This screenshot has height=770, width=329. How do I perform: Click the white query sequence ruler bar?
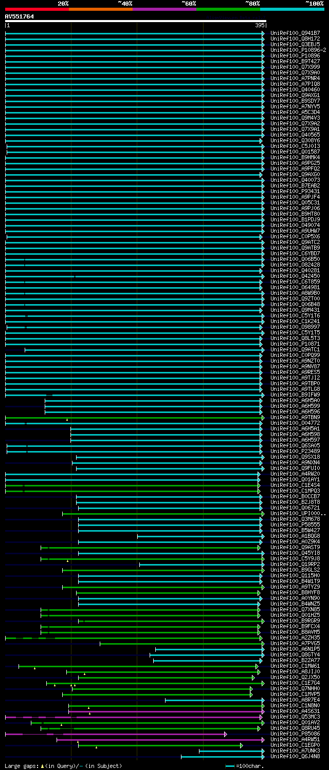click(136, 21)
